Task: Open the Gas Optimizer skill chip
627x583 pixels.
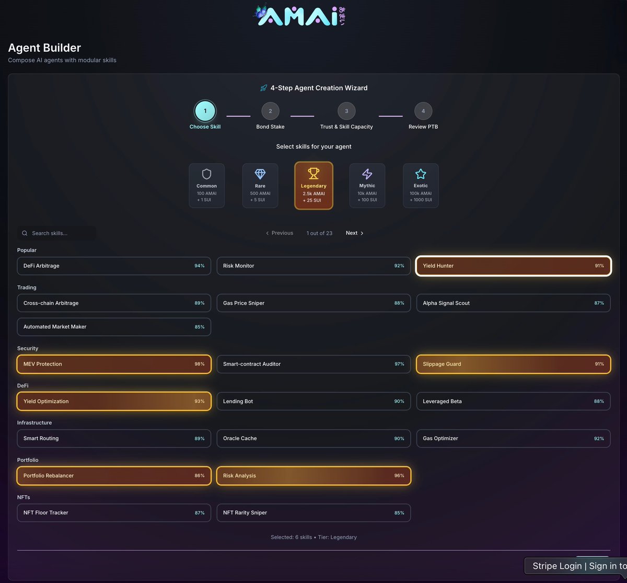Action: point(513,438)
